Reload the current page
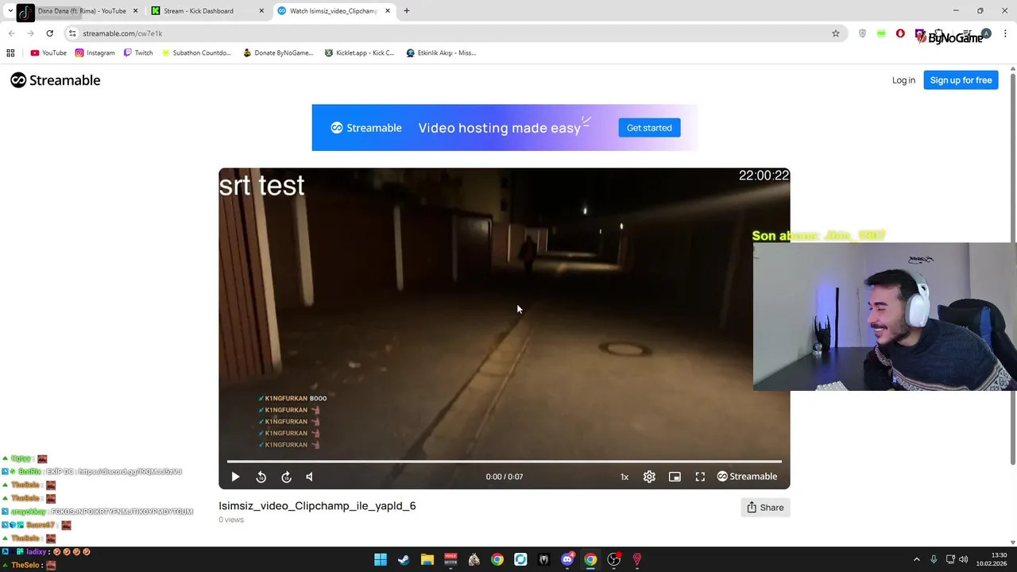 tap(49, 33)
